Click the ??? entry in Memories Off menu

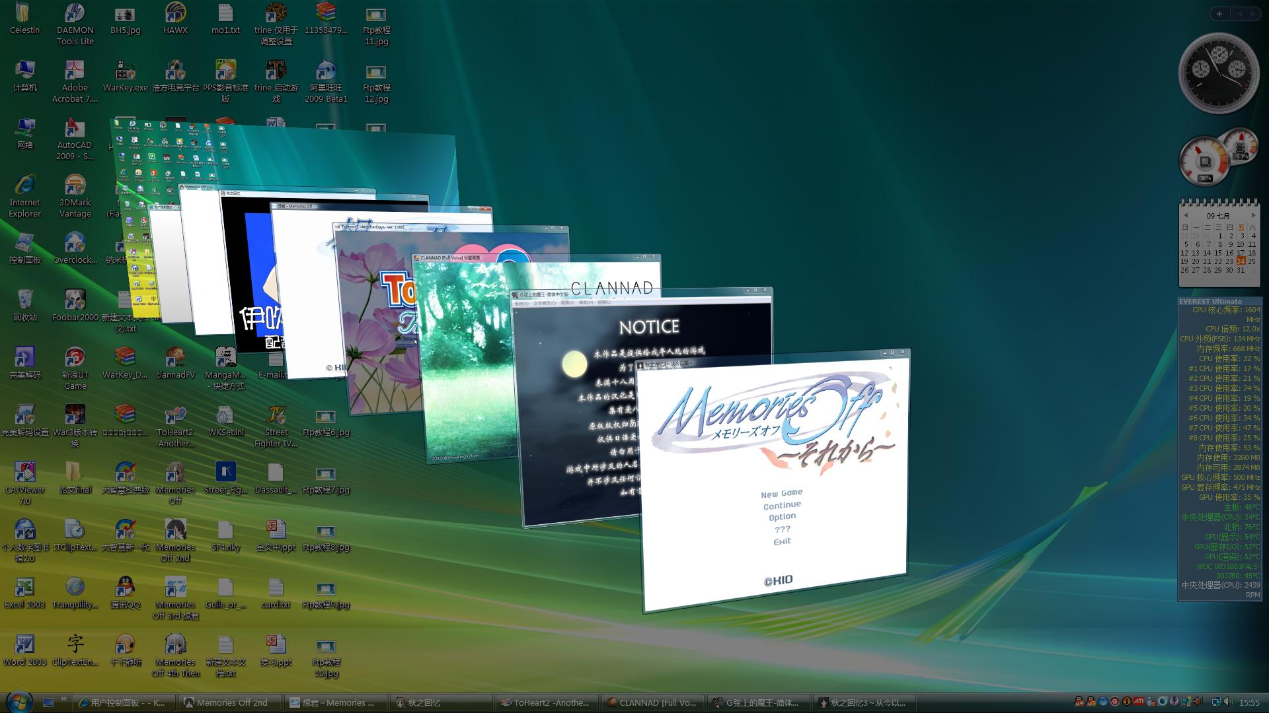pos(783,529)
